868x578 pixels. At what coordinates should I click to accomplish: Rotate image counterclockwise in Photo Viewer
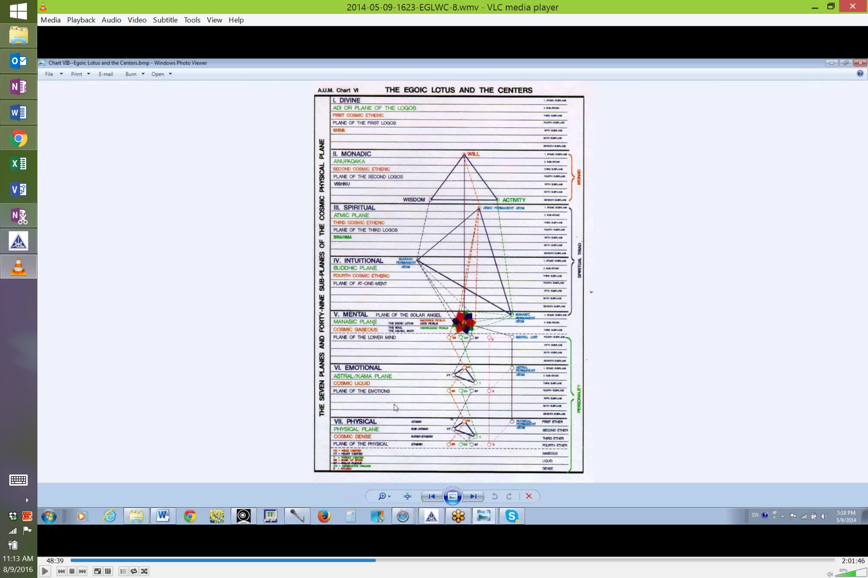tap(494, 496)
